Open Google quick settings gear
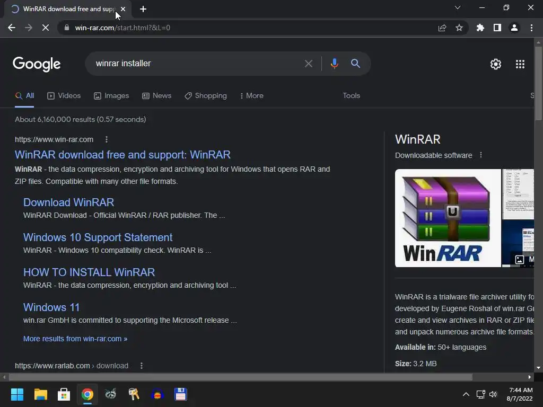This screenshot has width=543, height=407. coord(496,64)
